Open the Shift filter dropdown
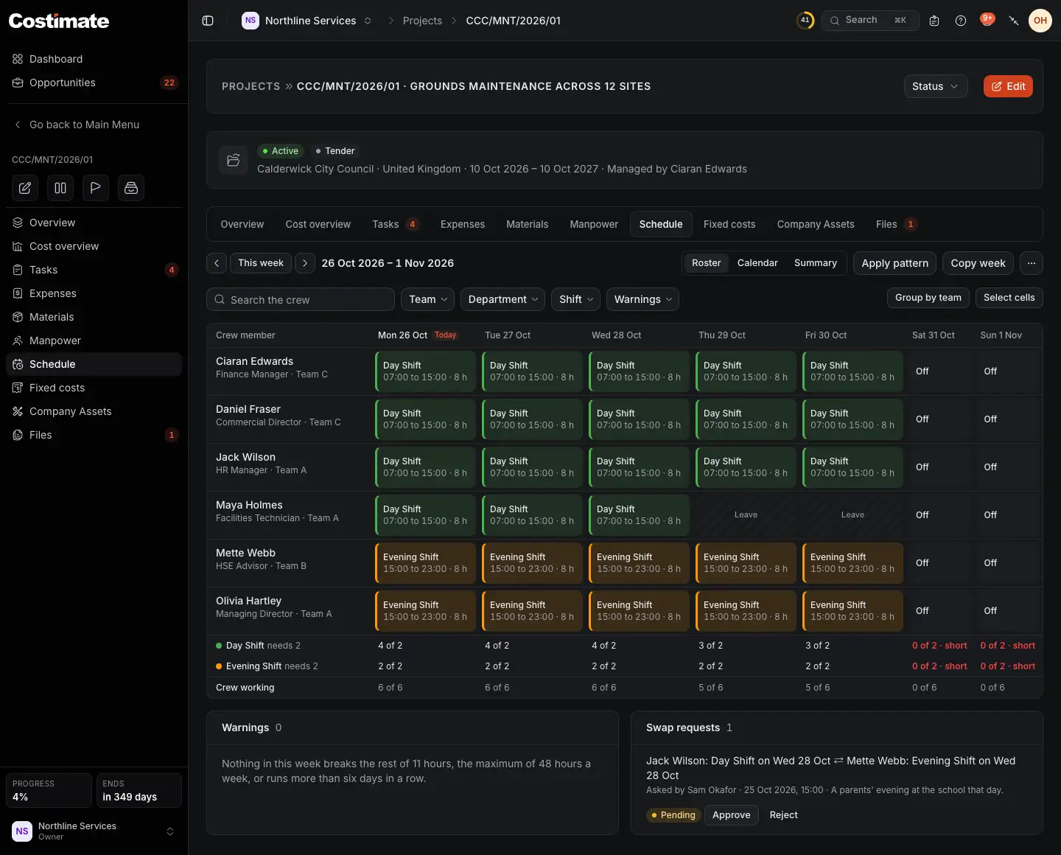 (575, 299)
